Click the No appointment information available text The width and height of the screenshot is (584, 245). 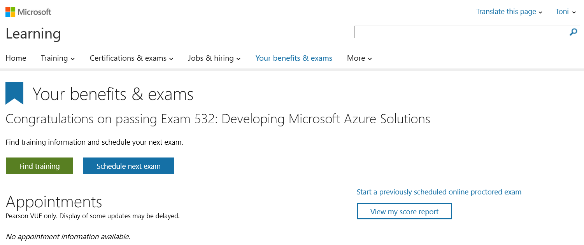(x=68, y=236)
